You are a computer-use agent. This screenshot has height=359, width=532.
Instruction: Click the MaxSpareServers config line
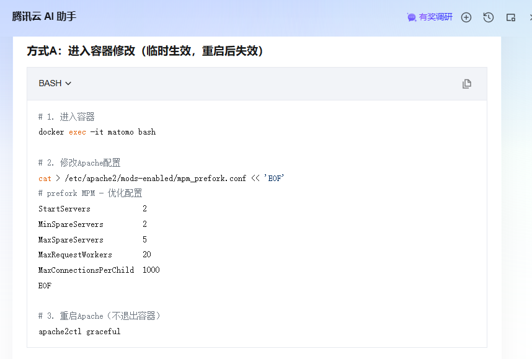tap(92, 240)
